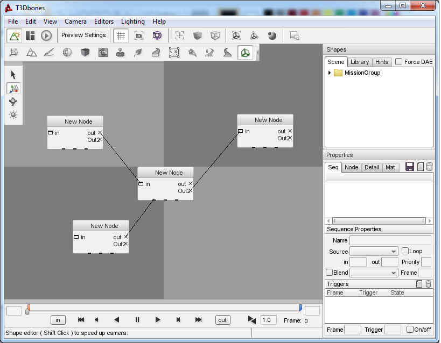The image size is (441, 343).
Task: Open the Source dropdown
Action: coord(374,251)
